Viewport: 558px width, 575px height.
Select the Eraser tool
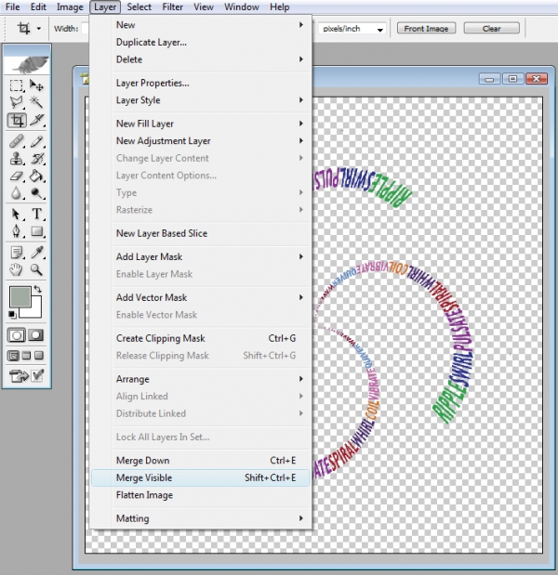pos(16,176)
